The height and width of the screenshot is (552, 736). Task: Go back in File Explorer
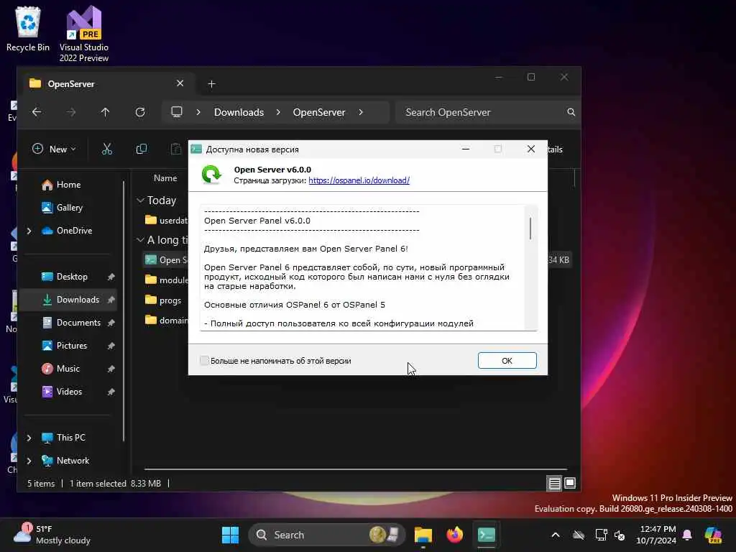tap(37, 112)
